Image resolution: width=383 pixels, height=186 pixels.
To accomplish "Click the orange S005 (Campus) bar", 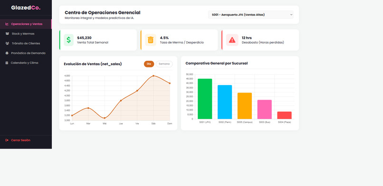I will pos(245,106).
